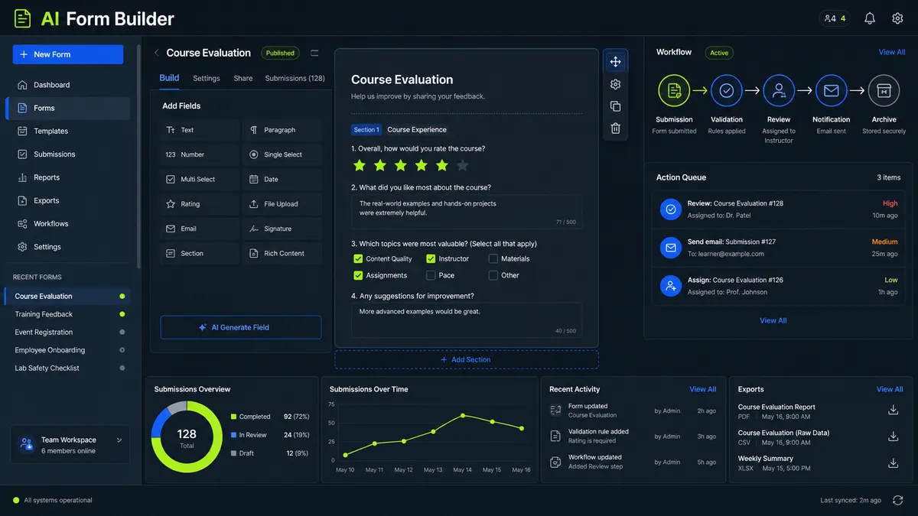Image resolution: width=918 pixels, height=516 pixels.
Task: Go to Dashboard in sidebar
Action: point(67,85)
